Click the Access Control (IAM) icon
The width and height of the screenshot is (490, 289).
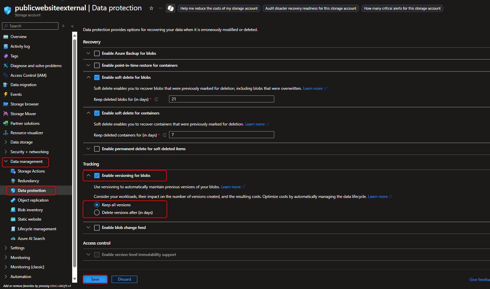pos(6,75)
